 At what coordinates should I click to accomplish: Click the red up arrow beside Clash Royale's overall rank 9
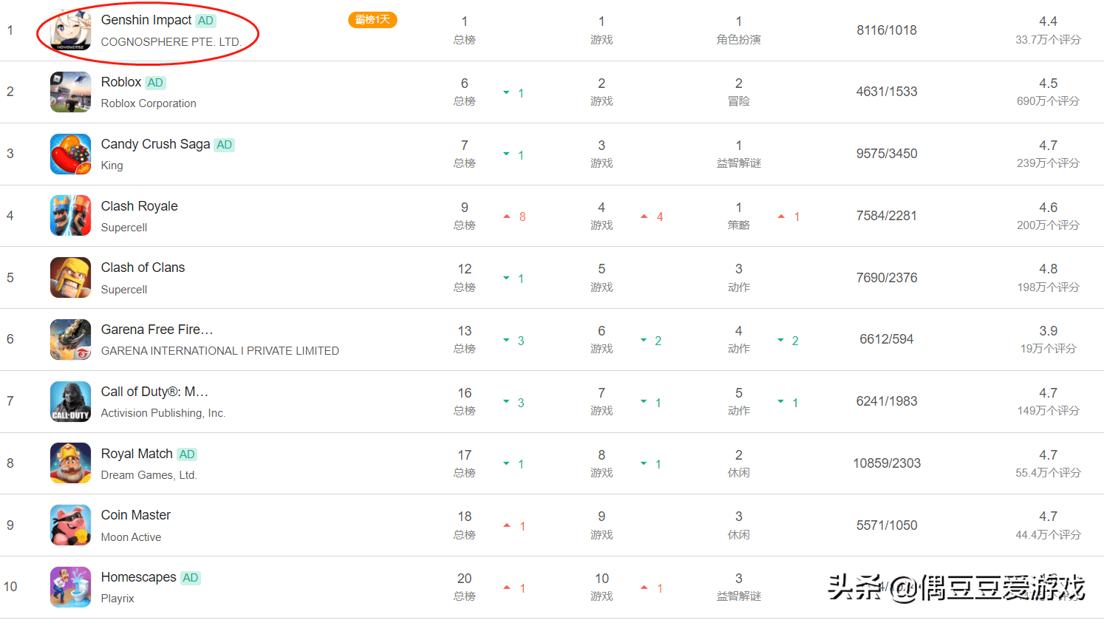(507, 217)
